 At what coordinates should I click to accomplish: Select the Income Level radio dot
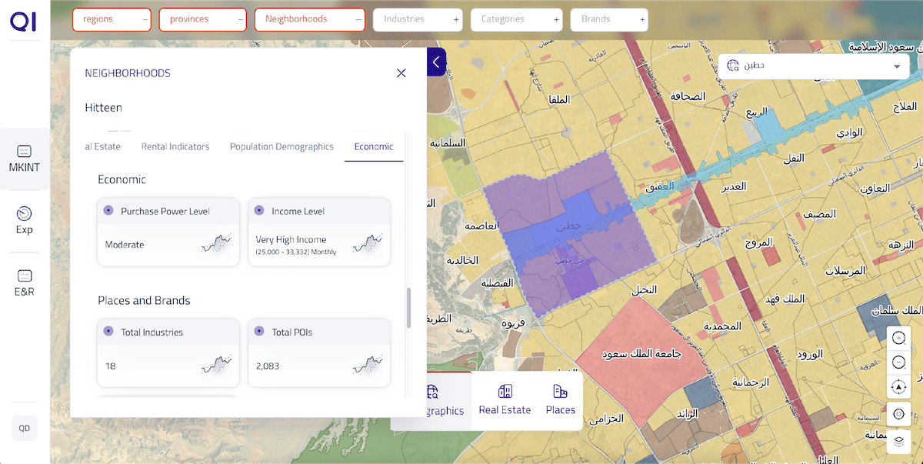[x=259, y=210]
